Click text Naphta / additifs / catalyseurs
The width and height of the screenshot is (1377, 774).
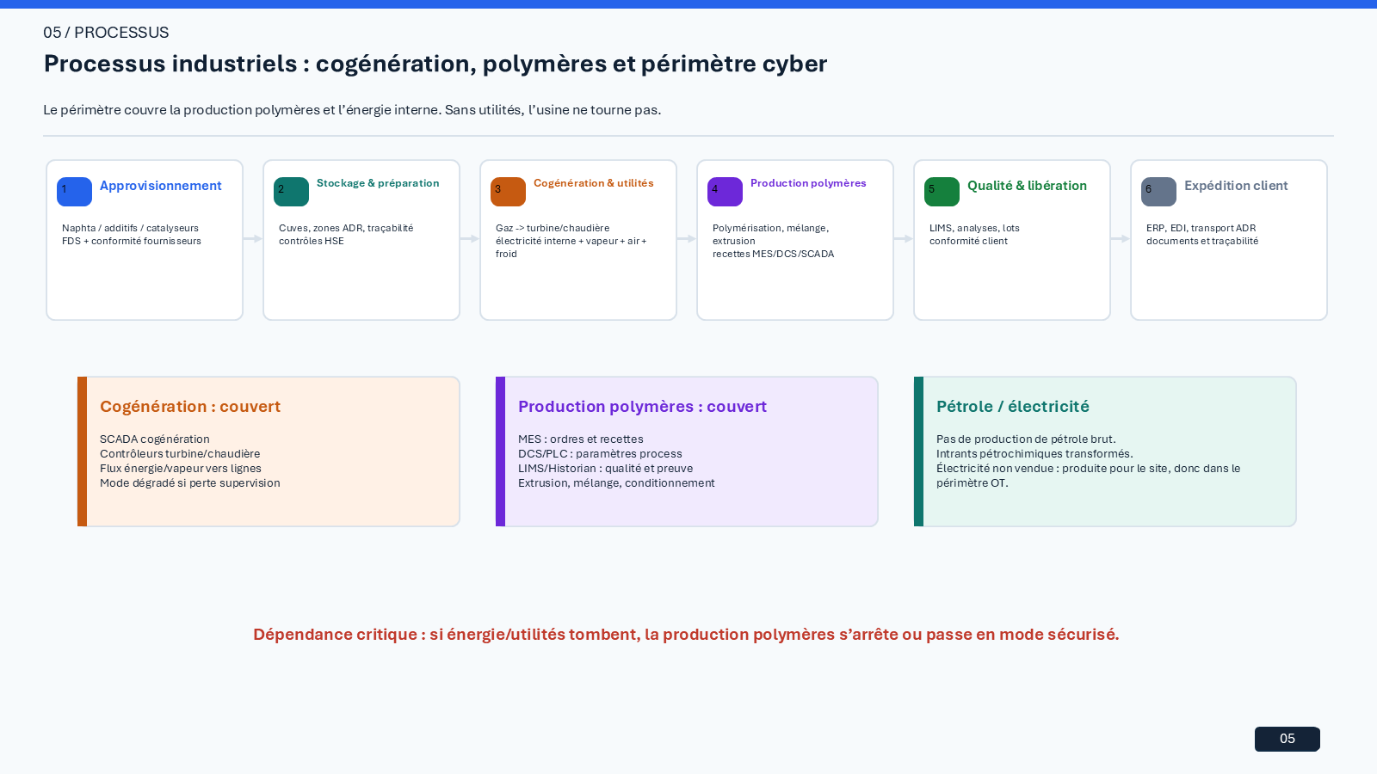tap(130, 228)
